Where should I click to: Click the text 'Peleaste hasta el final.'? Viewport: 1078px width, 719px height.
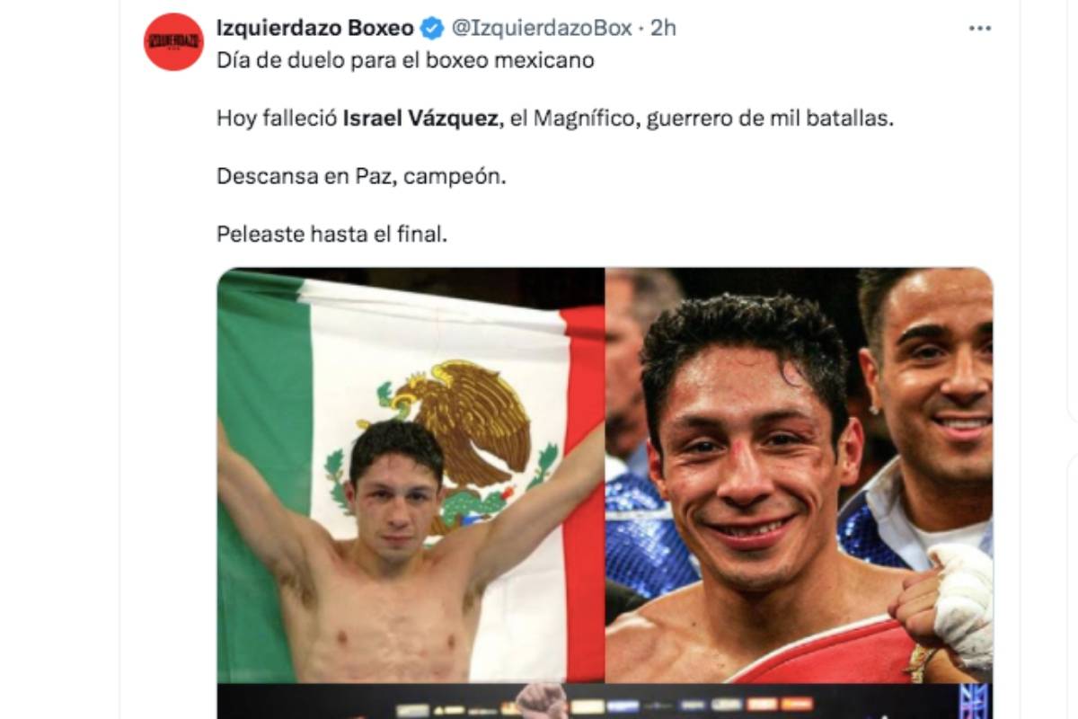[331, 234]
